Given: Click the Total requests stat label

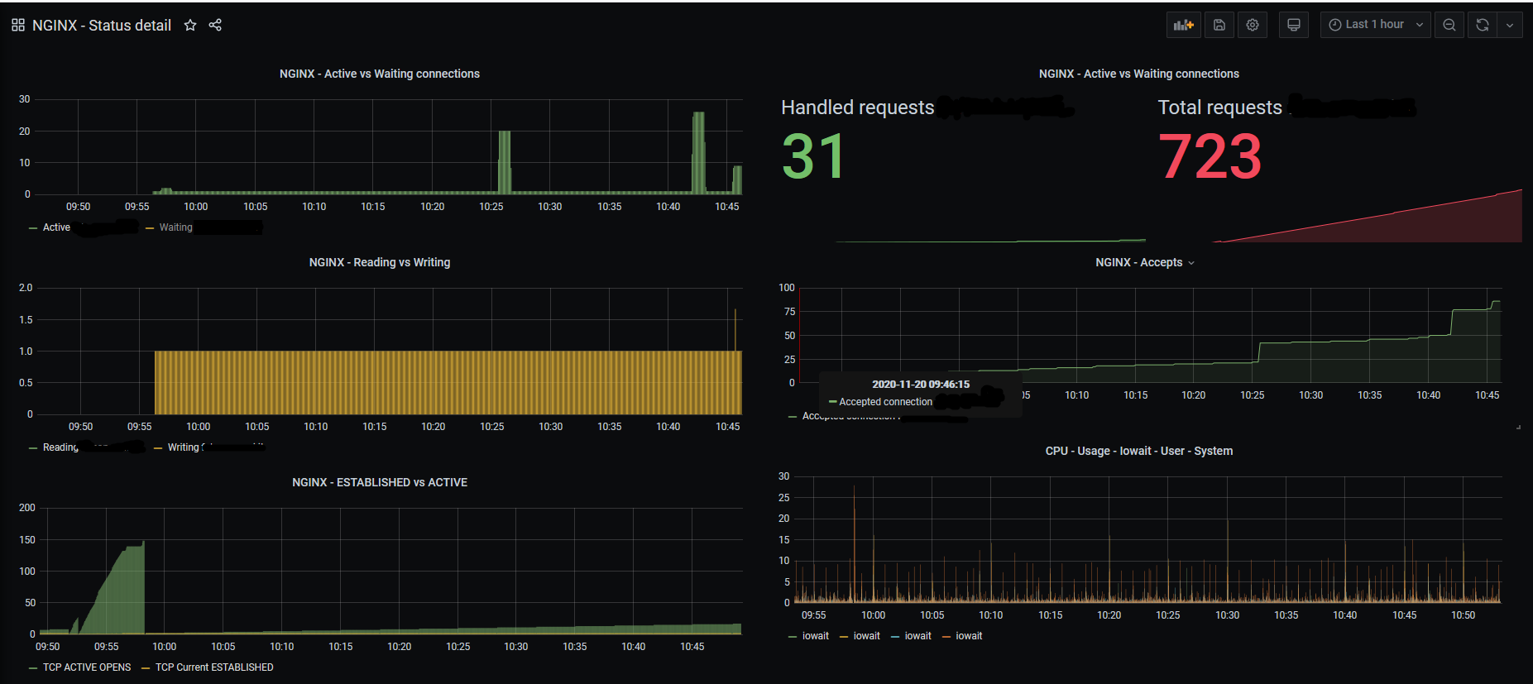Looking at the screenshot, I should [1220, 108].
